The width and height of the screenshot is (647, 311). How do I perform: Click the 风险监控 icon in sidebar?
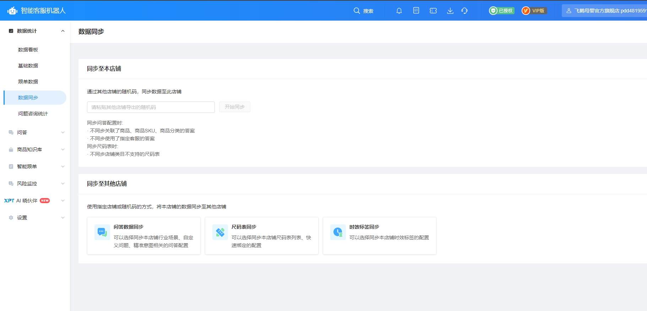(11, 184)
